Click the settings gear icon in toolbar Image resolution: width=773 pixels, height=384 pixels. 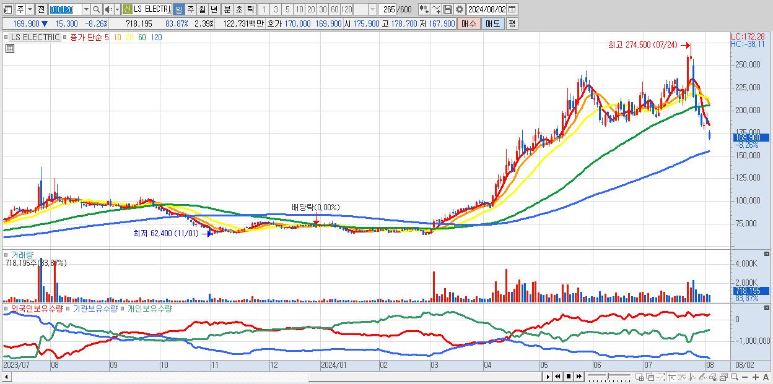tap(459, 9)
